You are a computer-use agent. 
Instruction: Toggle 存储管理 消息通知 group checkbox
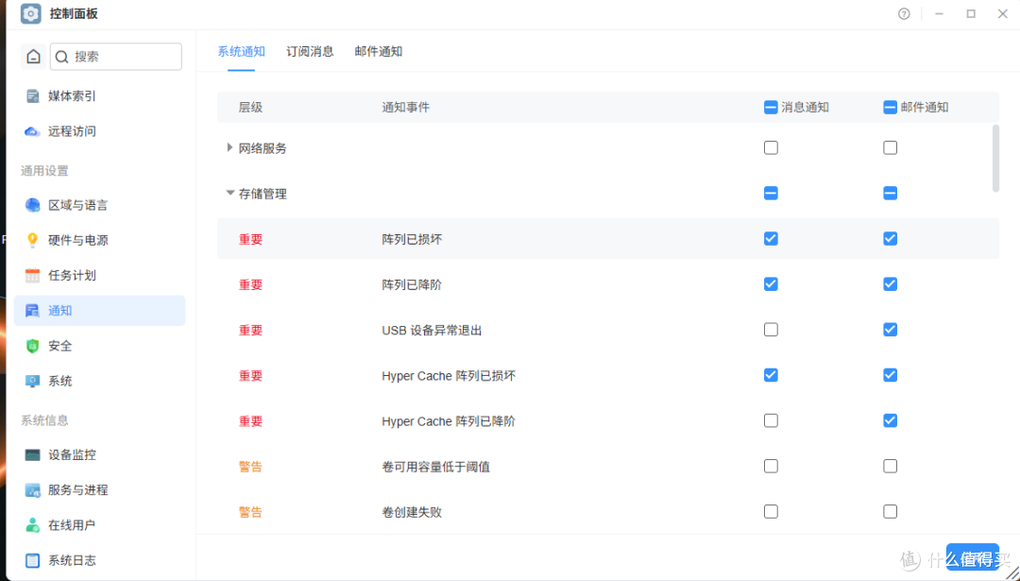[x=771, y=194]
